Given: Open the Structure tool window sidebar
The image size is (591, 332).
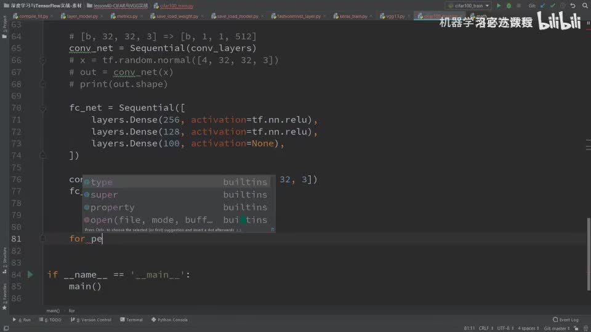Looking at the screenshot, I should (x=4, y=261).
